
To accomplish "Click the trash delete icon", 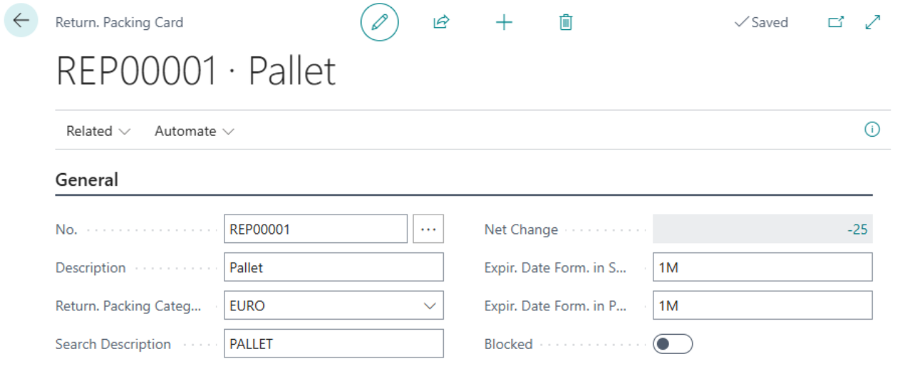I will 565,22.
